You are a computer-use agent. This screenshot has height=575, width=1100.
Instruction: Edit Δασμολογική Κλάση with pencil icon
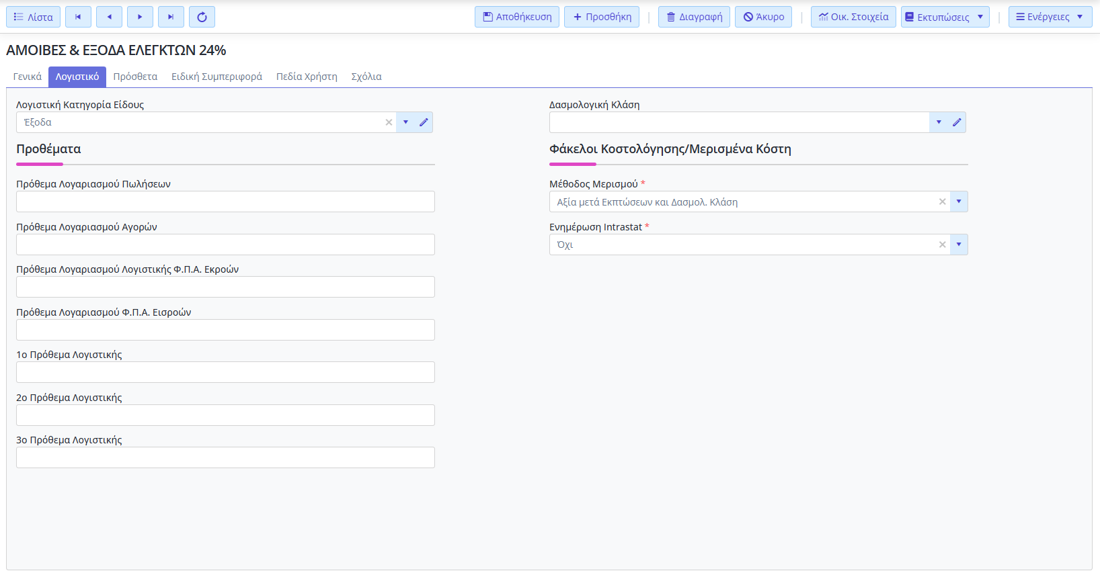pos(957,122)
